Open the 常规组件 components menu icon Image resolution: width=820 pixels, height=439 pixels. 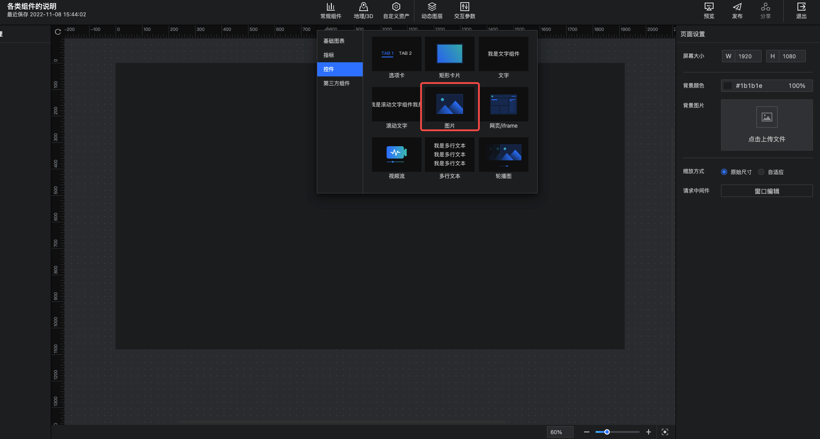point(330,7)
